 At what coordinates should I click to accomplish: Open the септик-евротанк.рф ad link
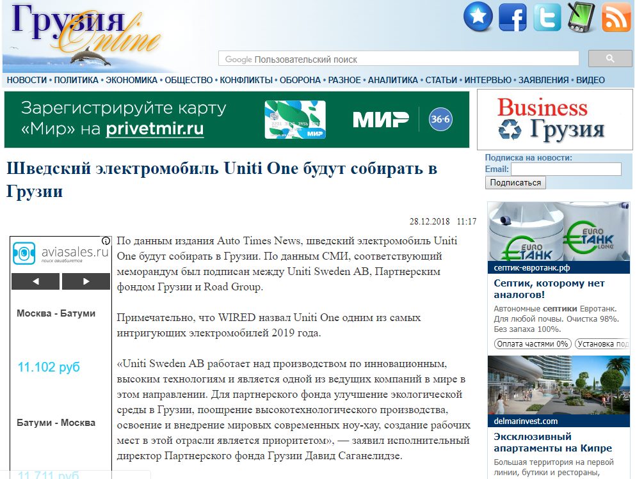[x=531, y=268]
